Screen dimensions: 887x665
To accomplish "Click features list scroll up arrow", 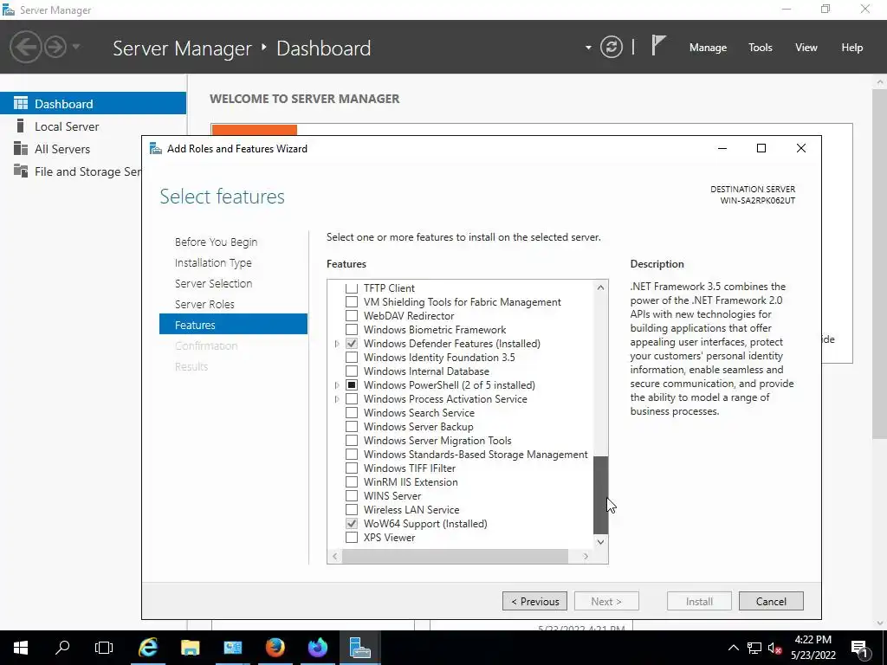I will 601,287.
